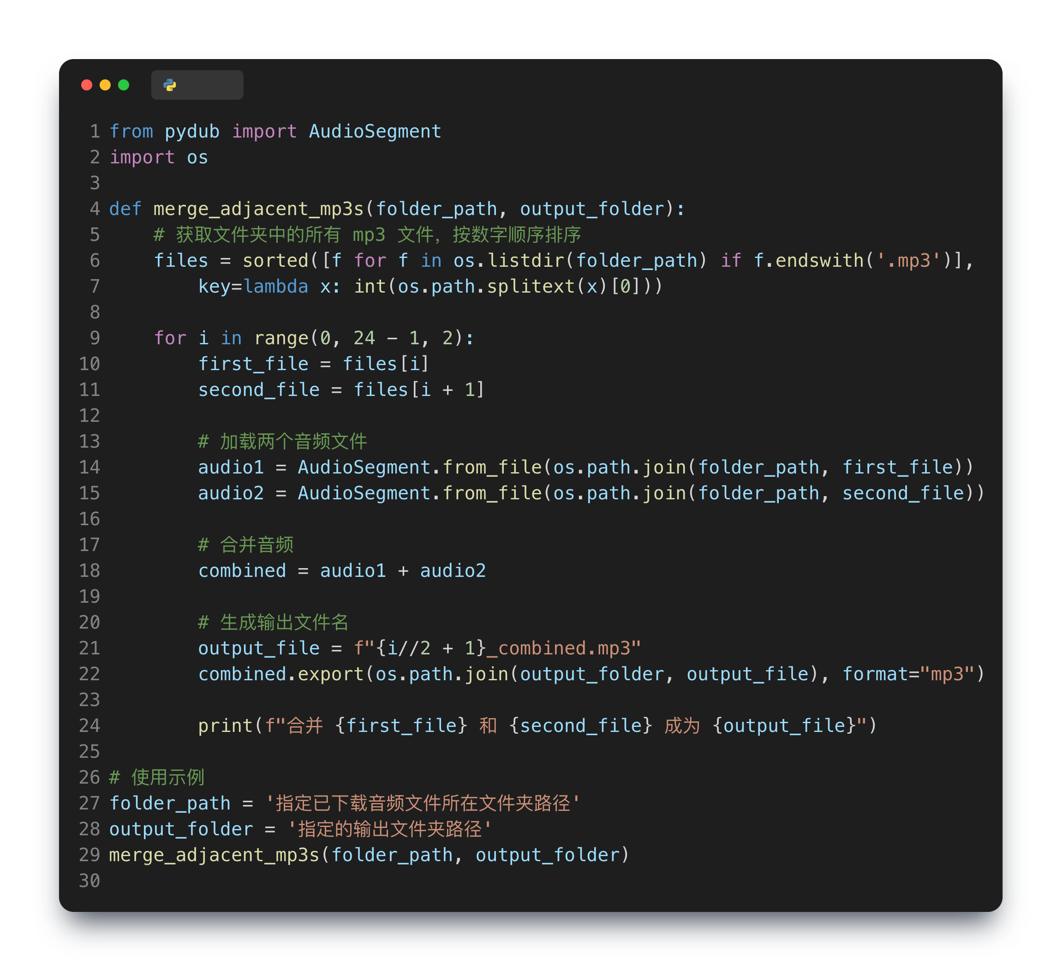Click the sorted call on line 6
The height and width of the screenshot is (971, 1062).
click(275, 260)
